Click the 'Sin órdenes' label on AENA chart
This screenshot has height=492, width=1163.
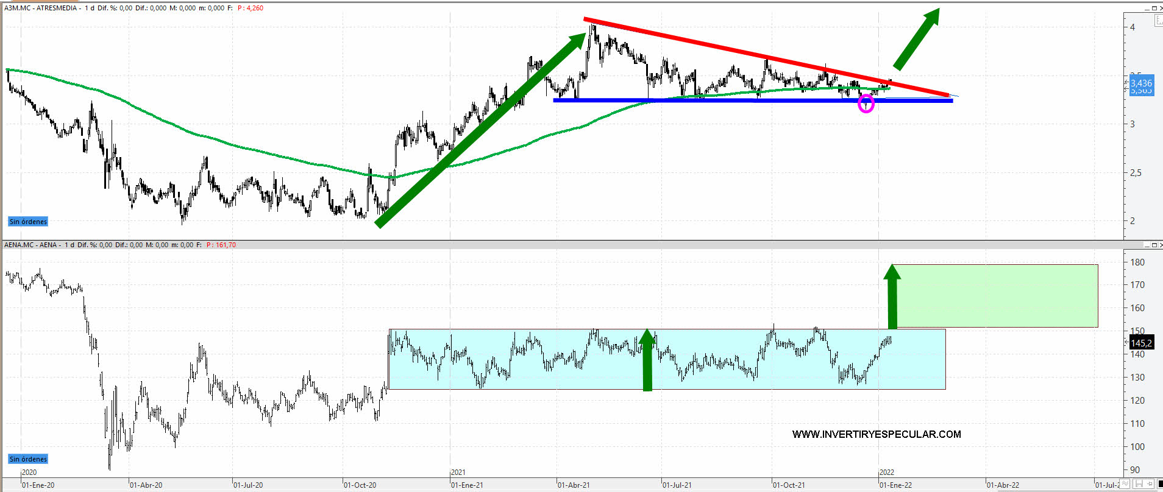[28, 459]
